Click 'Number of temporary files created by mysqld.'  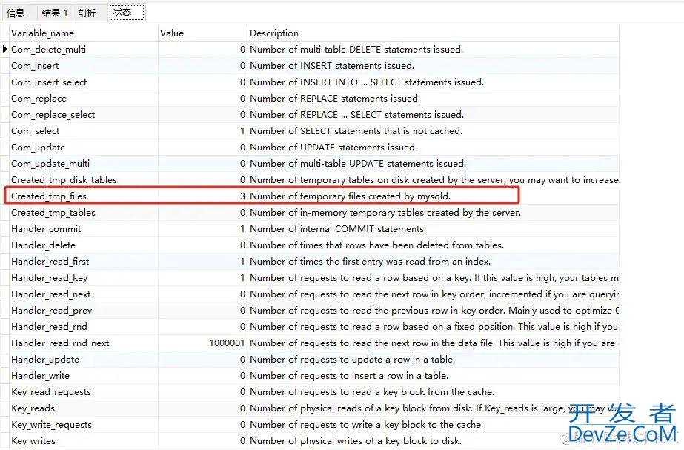tap(350, 196)
